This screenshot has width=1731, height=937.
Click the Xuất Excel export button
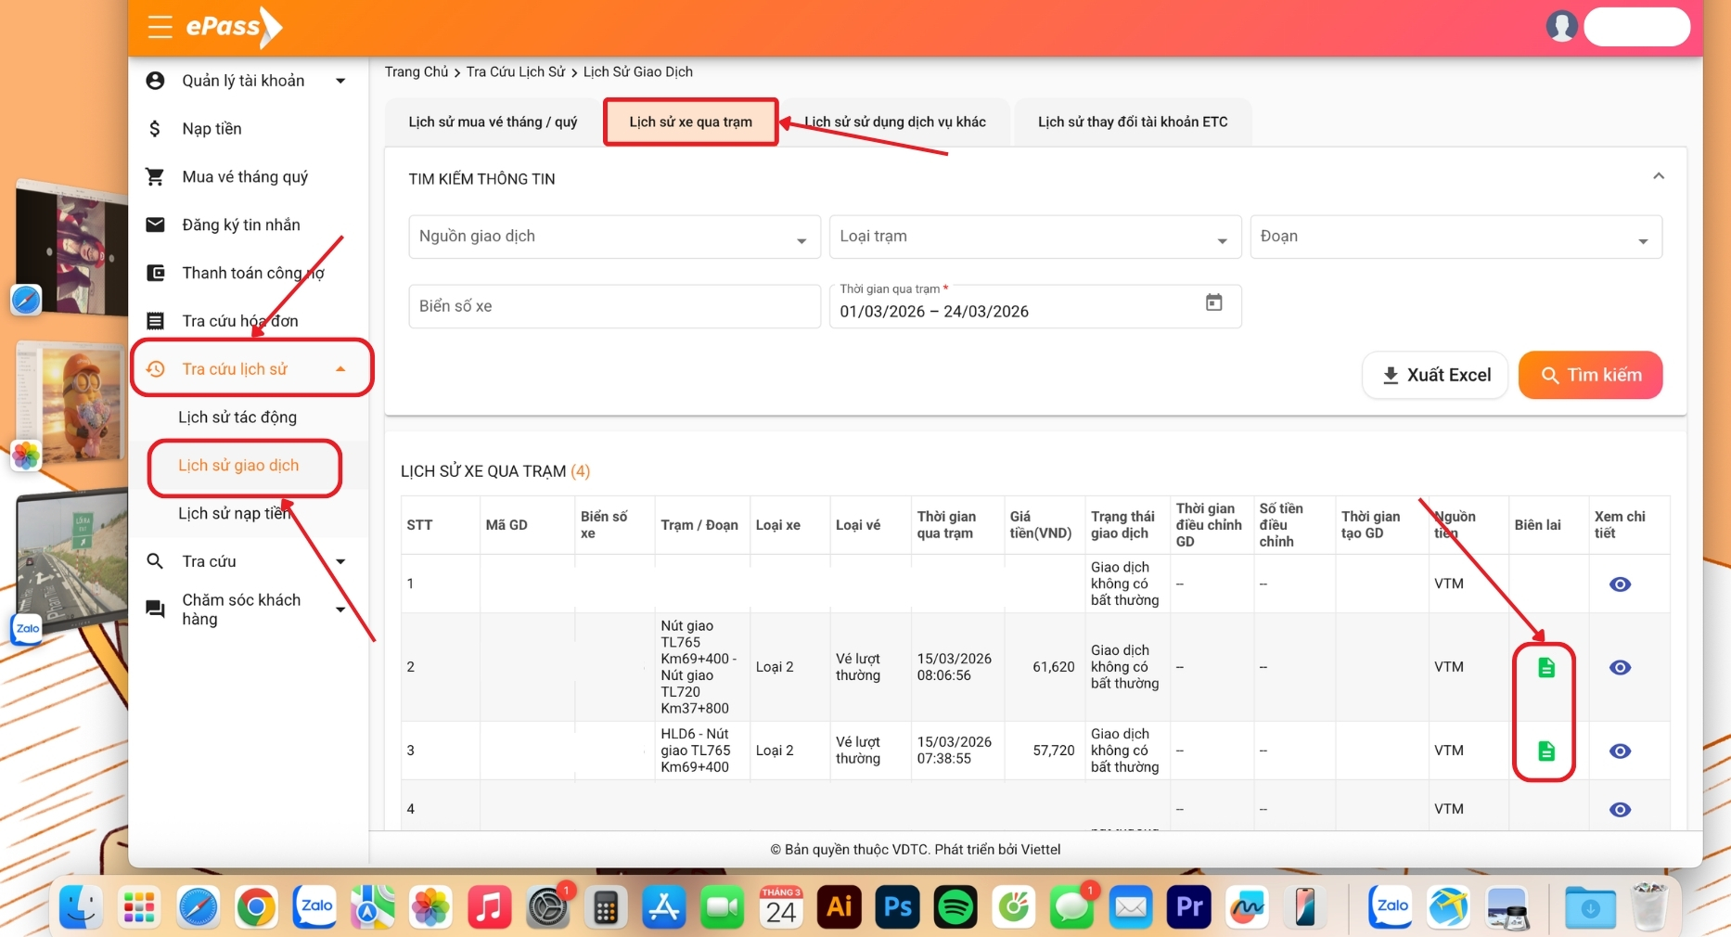(x=1435, y=376)
